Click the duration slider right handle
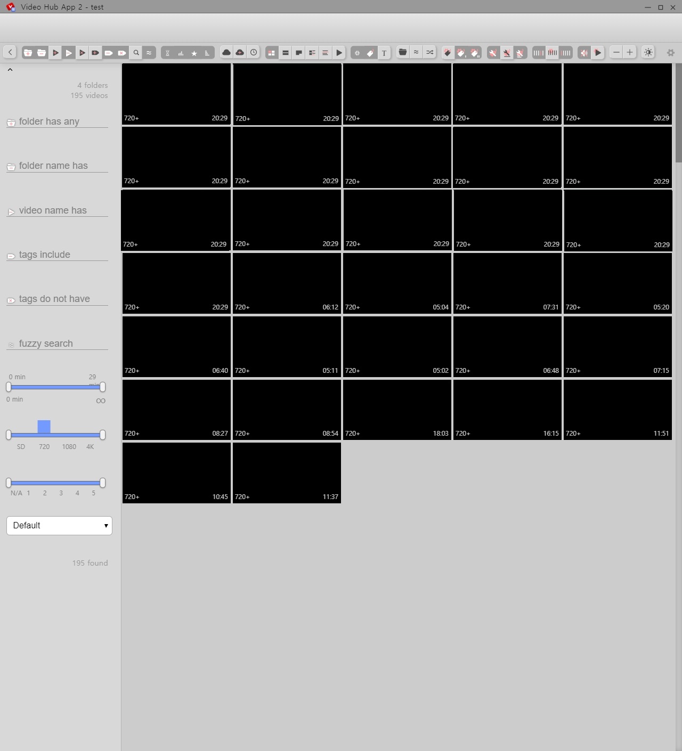Image resolution: width=682 pixels, height=751 pixels. 103,387
